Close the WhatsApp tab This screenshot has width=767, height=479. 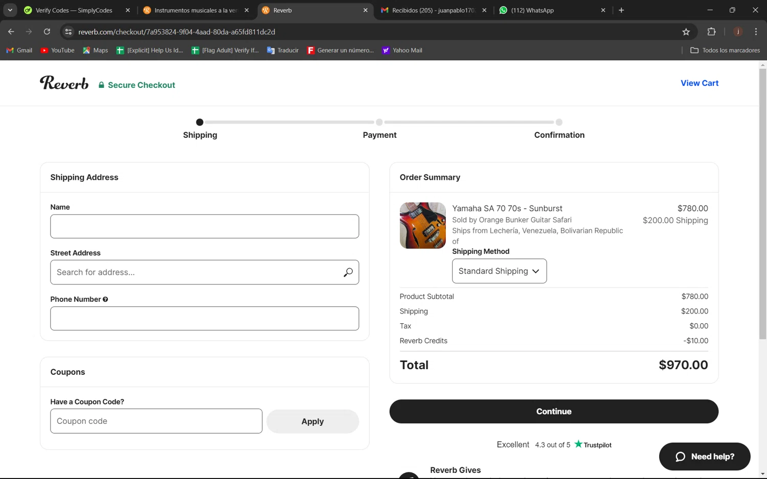[603, 10]
